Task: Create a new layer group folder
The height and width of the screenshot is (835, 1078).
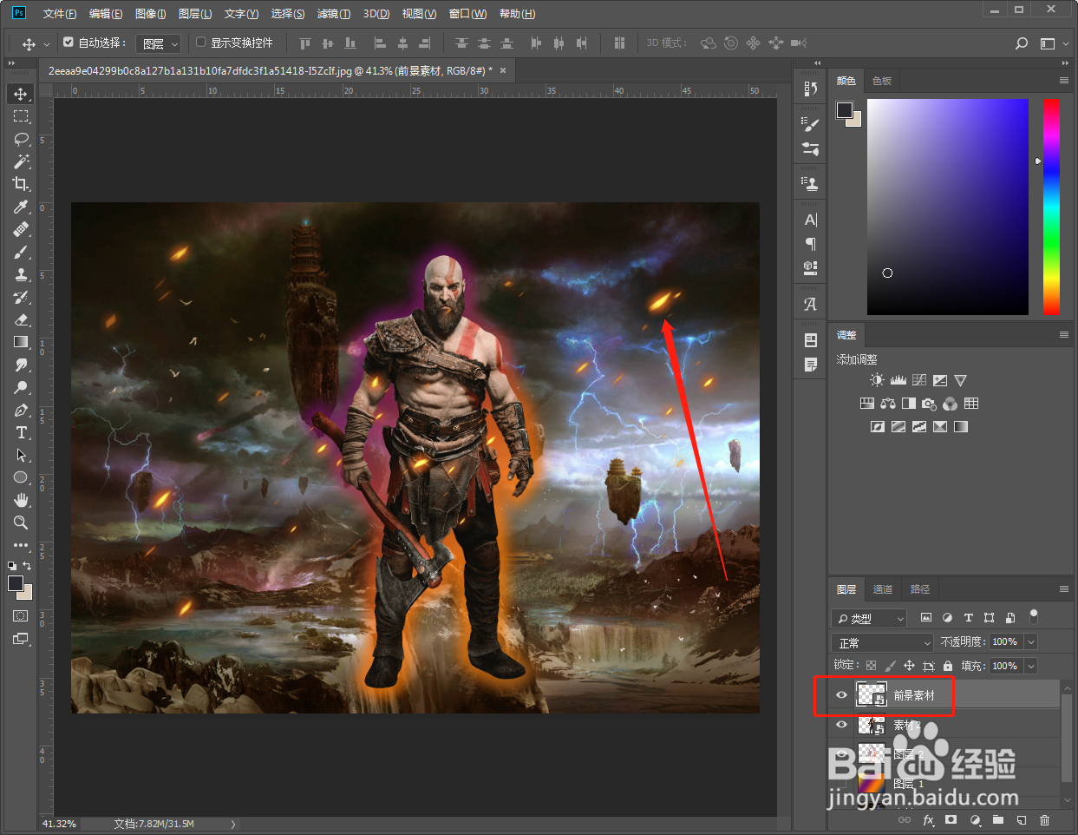Action: 998,819
